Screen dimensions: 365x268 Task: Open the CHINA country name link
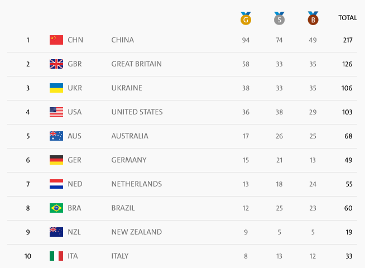[123, 40]
